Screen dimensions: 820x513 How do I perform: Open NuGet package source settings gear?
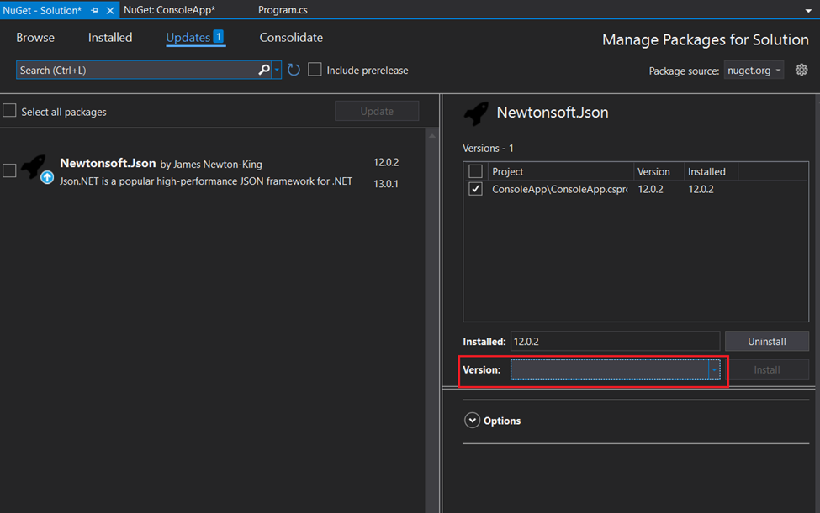(x=801, y=70)
